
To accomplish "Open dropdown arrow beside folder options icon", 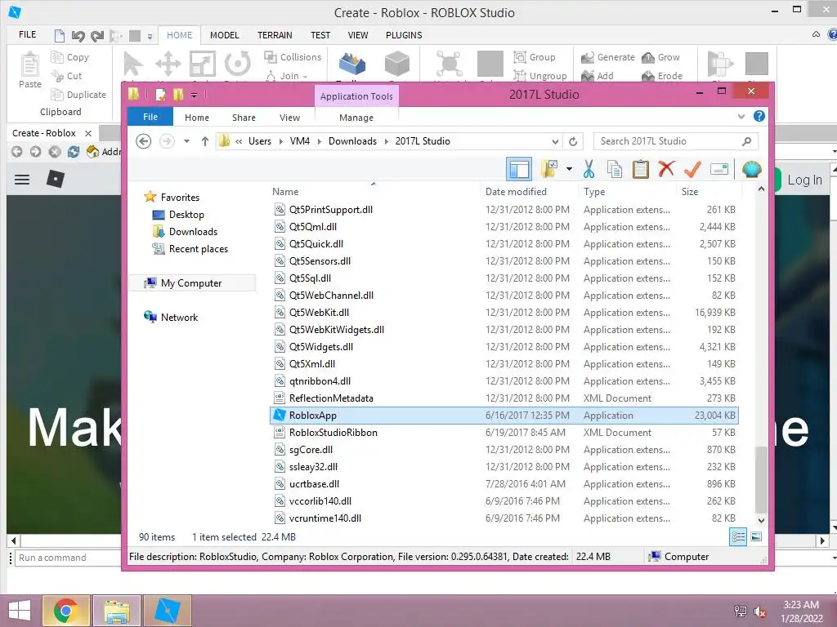I will [569, 170].
